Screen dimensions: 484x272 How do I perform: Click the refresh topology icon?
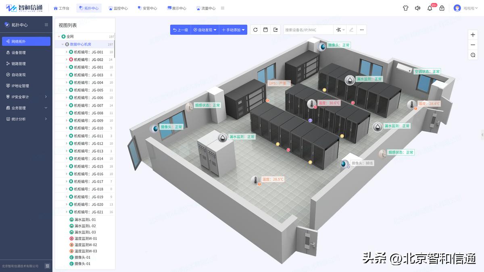click(256, 29)
